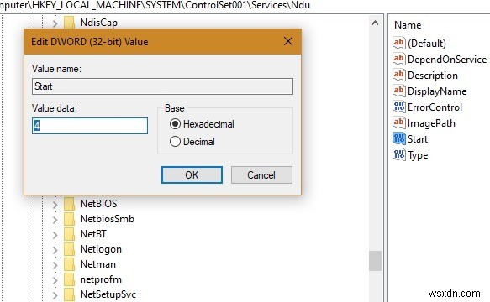Expand the NdisCap tree node

tap(55, 23)
